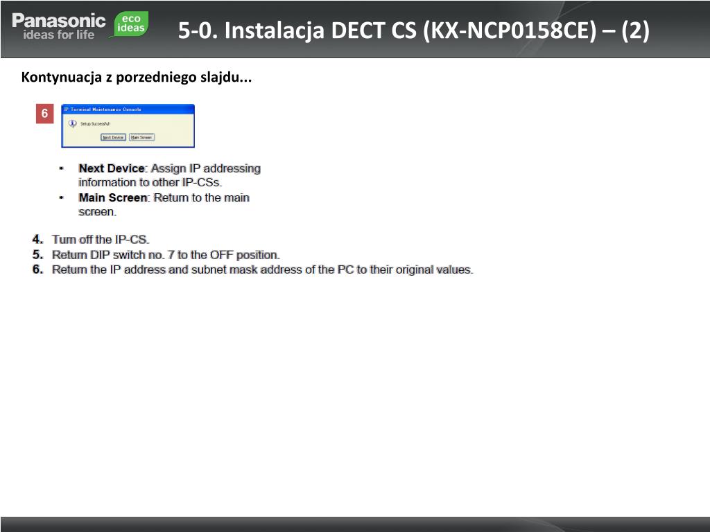
Task: Click the dialog screenshot thumbnail
Action: point(128,126)
